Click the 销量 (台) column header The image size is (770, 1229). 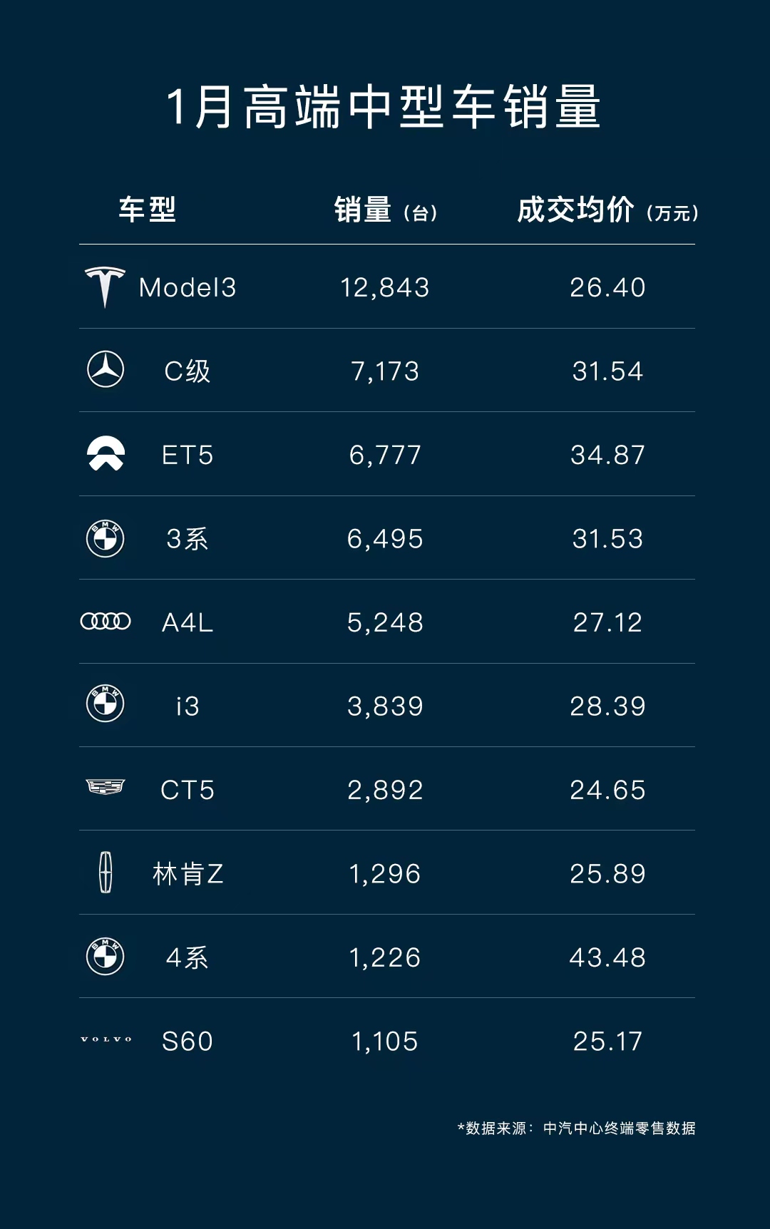pos(386,210)
